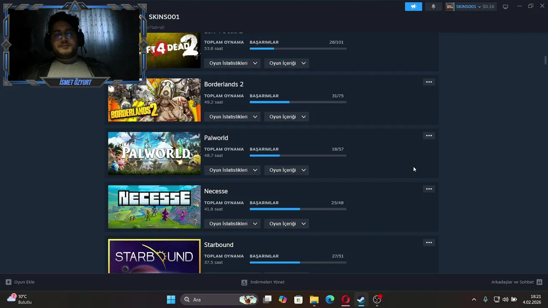The width and height of the screenshot is (548, 308).
Task: Expand Oyun İstatistikleri for Palworld
Action: tap(232, 170)
